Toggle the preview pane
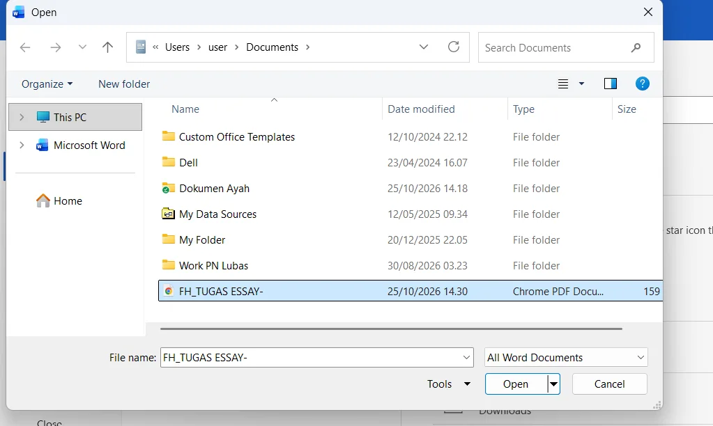713x426 pixels. (611, 84)
